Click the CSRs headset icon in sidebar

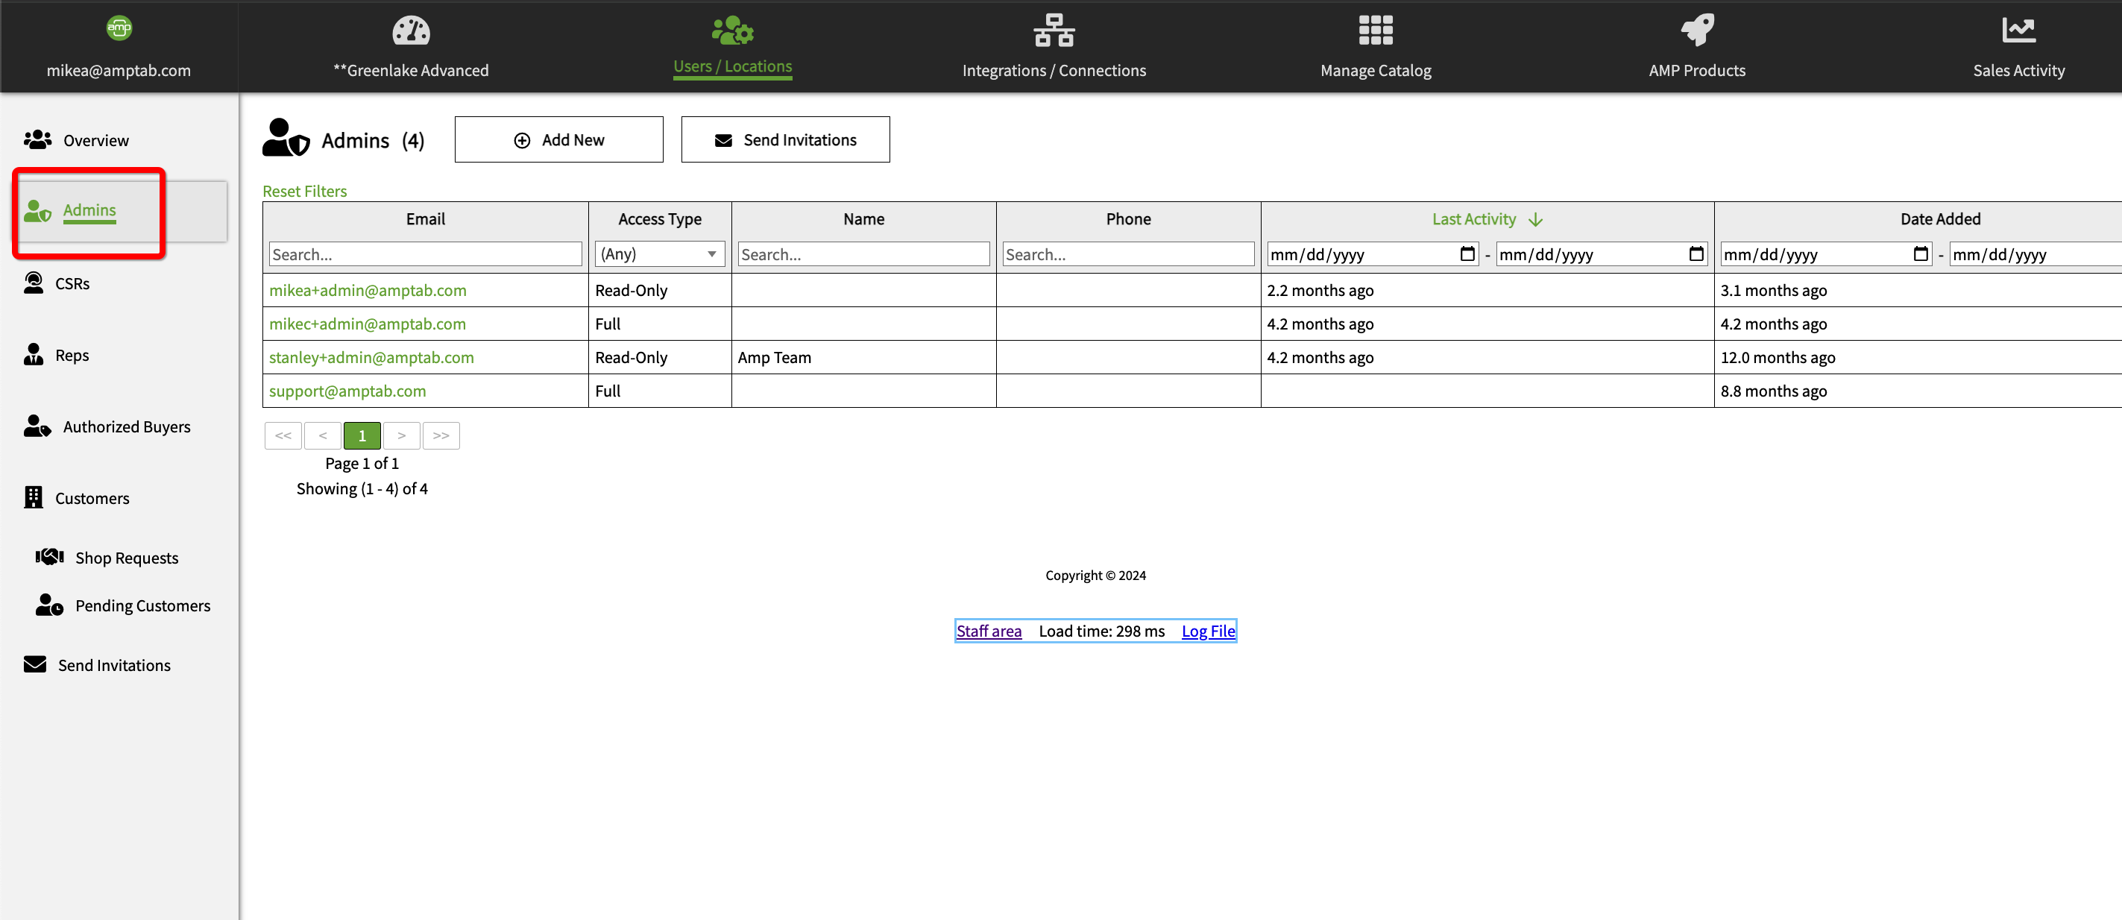34,283
